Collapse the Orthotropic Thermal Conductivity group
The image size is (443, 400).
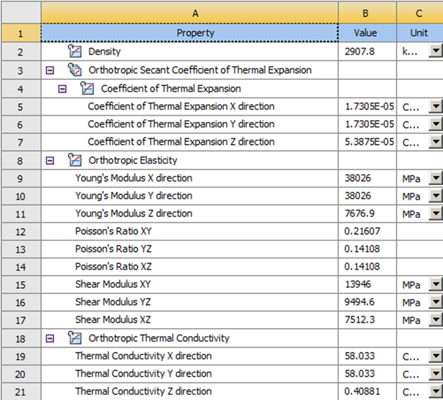click(x=50, y=338)
